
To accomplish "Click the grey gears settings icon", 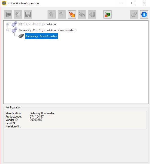I will point(134,14).
